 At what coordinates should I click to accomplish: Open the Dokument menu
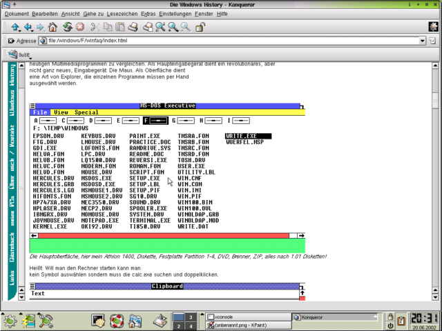click(x=17, y=14)
